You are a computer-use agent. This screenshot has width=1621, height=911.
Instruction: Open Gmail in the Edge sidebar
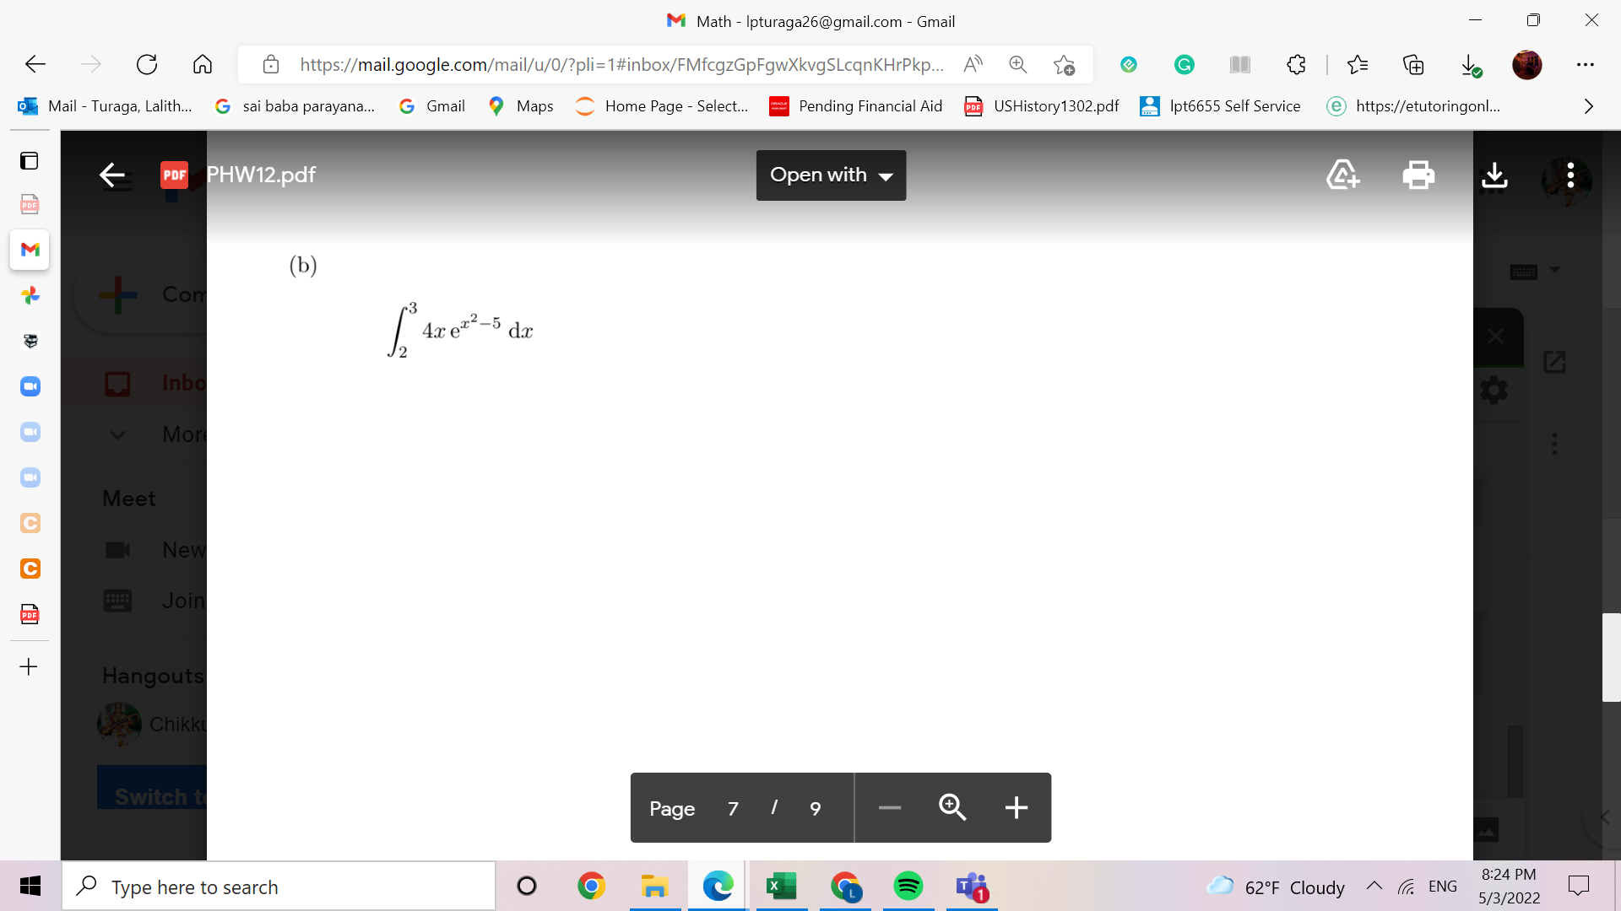[x=30, y=250]
